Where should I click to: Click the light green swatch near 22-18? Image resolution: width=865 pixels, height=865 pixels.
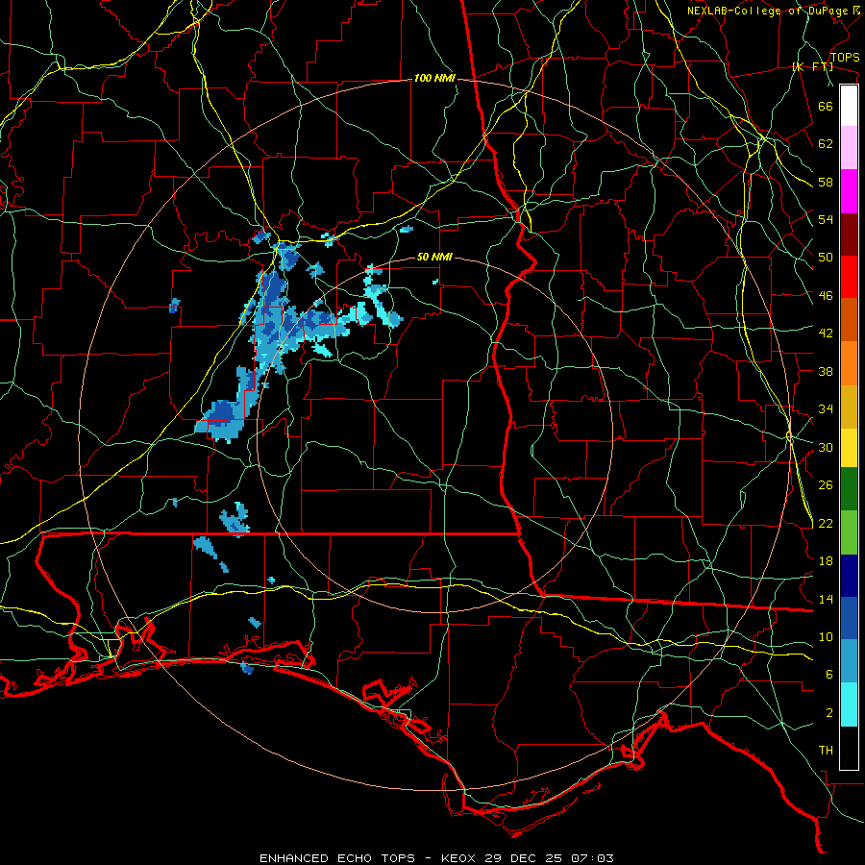[849, 532]
